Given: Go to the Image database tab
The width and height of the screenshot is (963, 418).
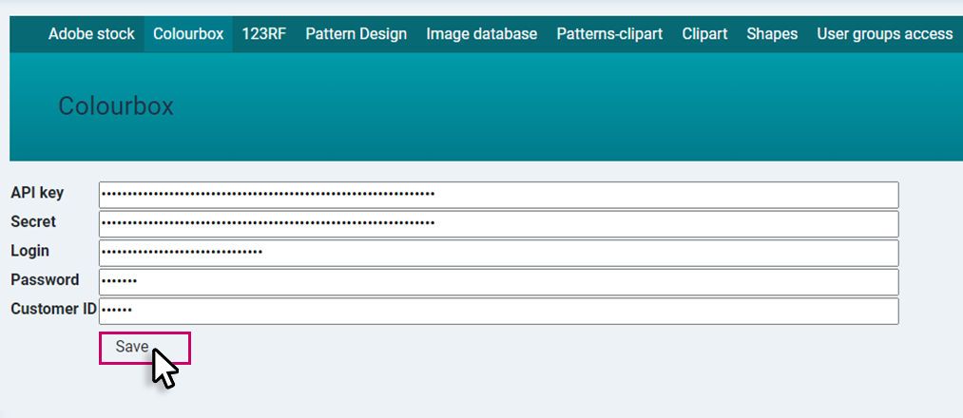Looking at the screenshot, I should [481, 34].
